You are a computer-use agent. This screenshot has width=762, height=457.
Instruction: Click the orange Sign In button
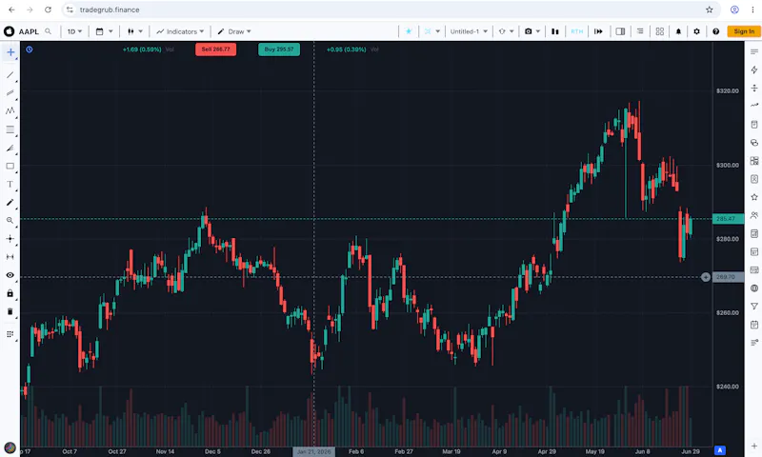point(744,31)
